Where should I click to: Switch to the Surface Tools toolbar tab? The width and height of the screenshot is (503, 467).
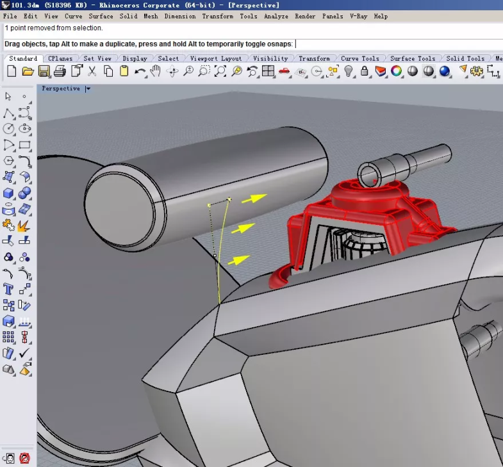coord(412,58)
